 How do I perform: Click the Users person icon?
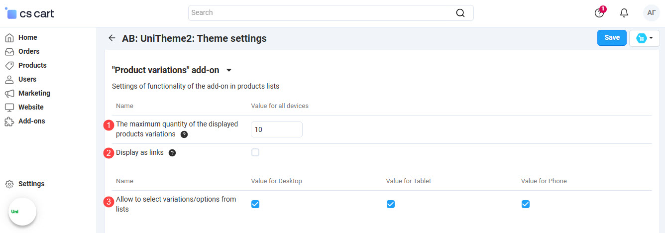point(9,79)
